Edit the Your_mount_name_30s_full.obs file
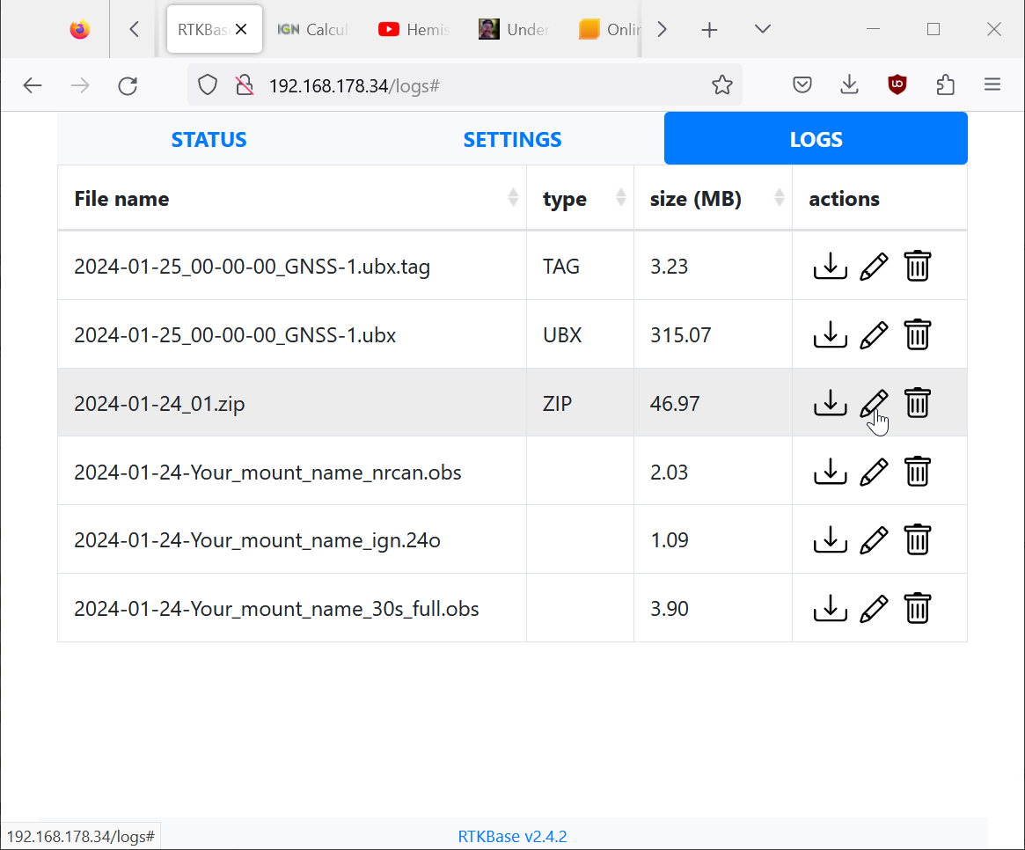Screen dimensions: 1025x850 pyautogui.click(x=873, y=608)
